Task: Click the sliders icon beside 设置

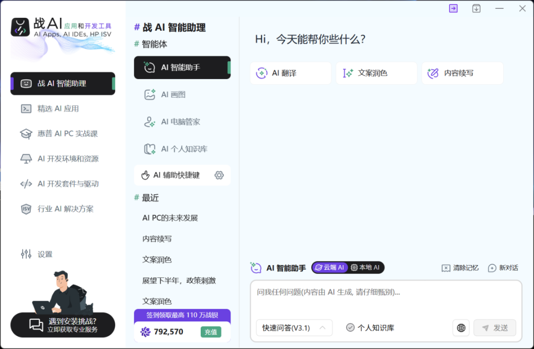Action: [x=26, y=254]
